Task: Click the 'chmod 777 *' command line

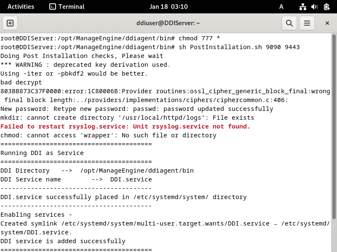Action: click(x=110, y=38)
